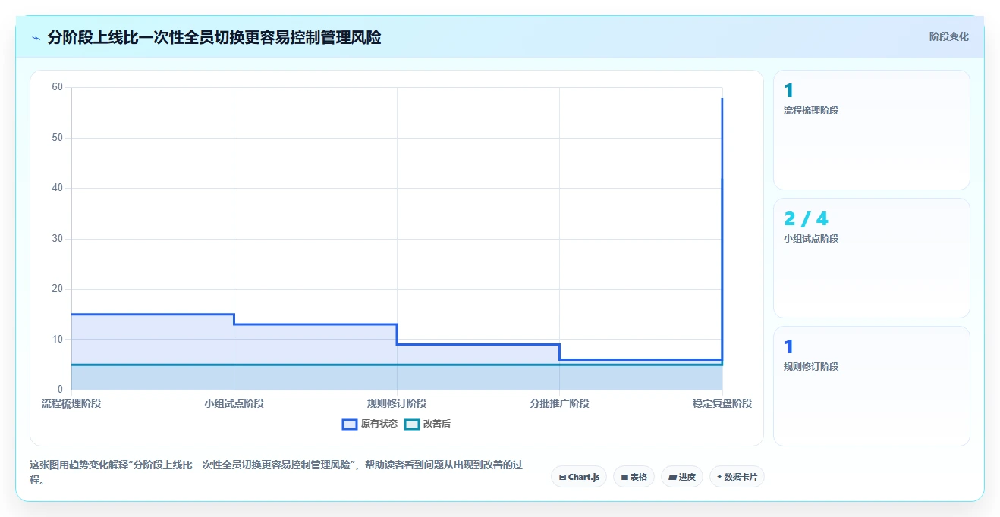
Task: Click the 小组试点阶段 x-axis label
Action: (x=234, y=403)
